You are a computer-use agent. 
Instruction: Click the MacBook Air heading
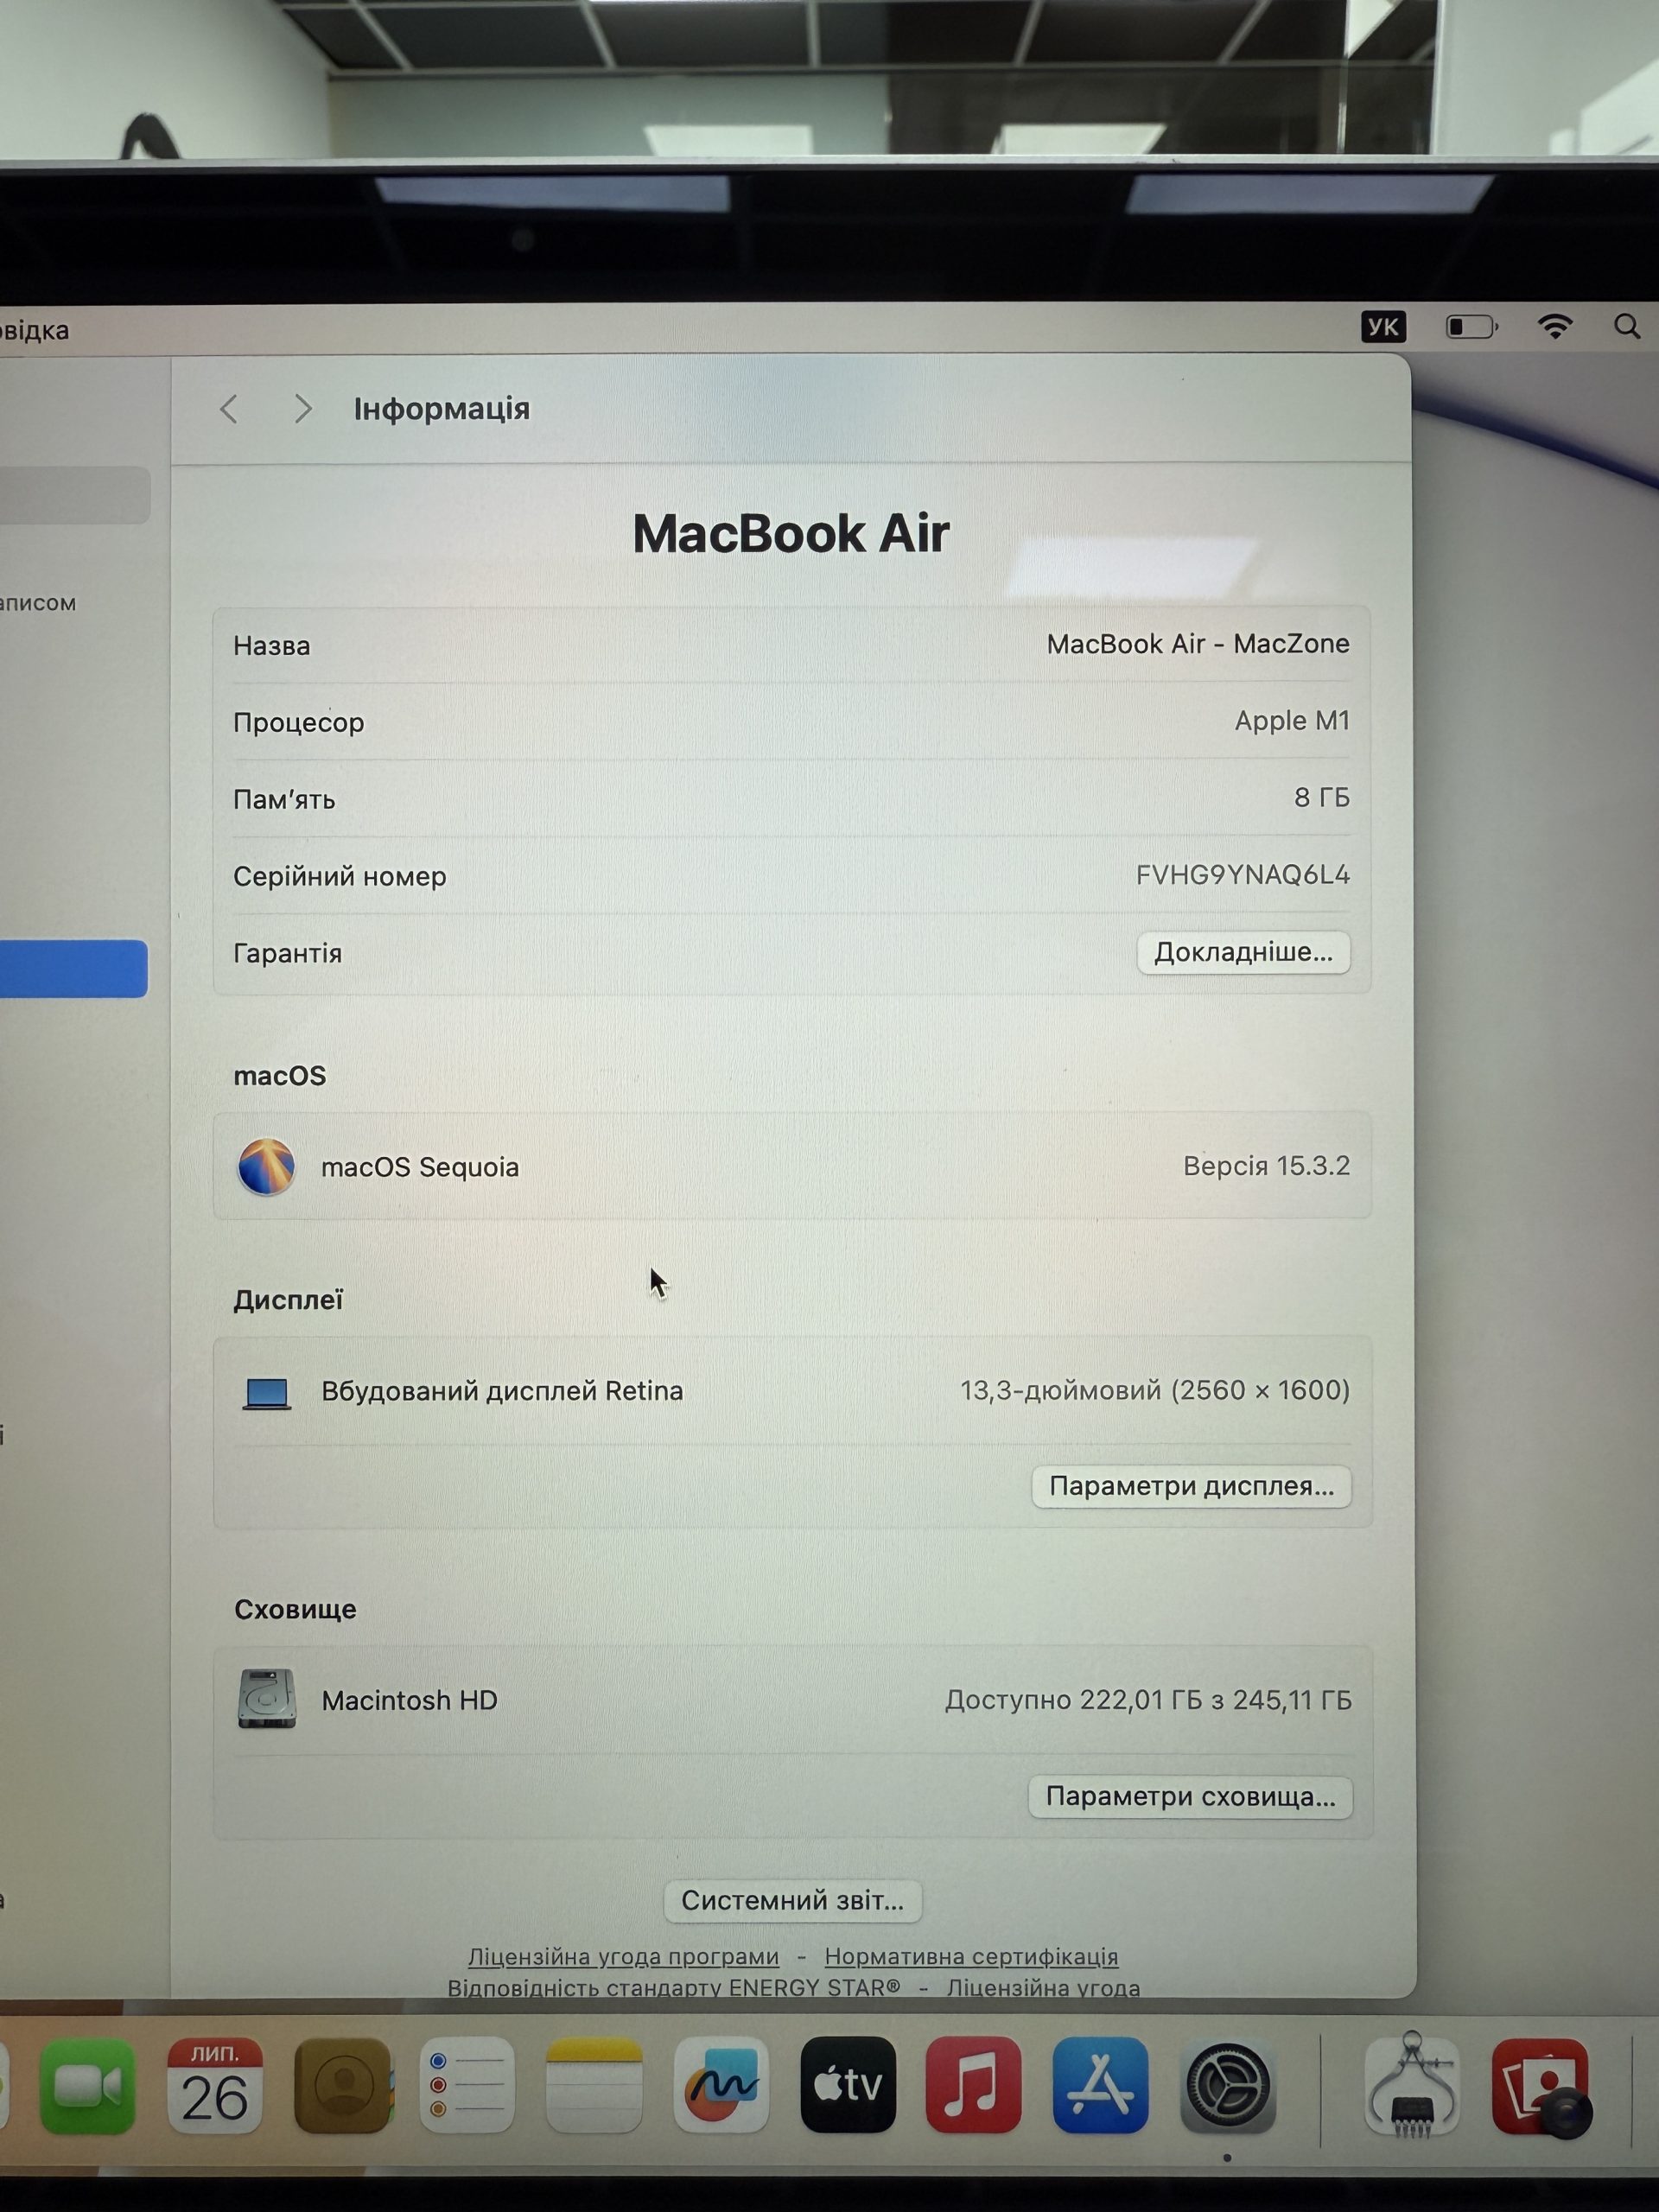pos(791,533)
